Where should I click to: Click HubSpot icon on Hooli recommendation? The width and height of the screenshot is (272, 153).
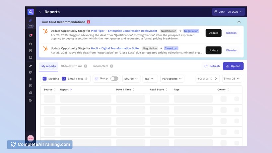click(45, 49)
